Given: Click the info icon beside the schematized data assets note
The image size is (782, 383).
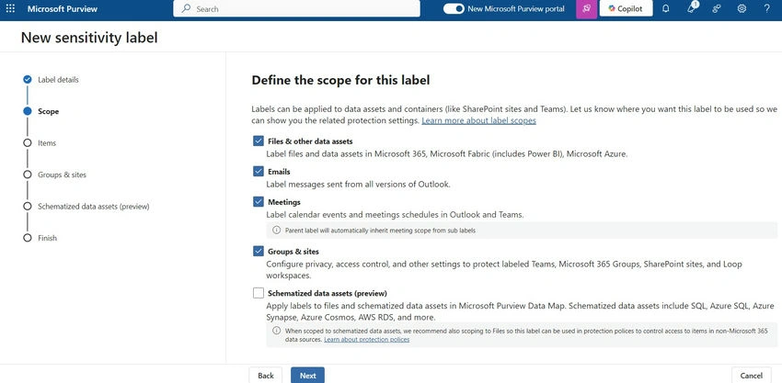Looking at the screenshot, I should coord(276,331).
